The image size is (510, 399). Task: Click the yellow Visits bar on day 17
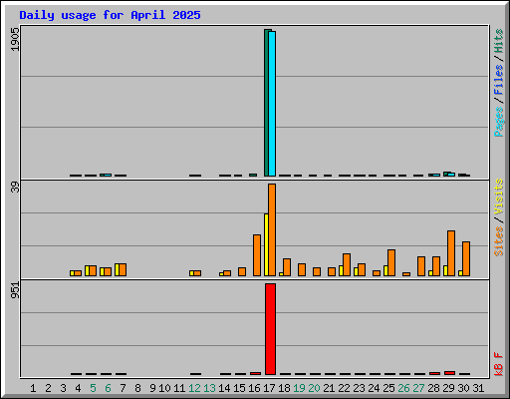pyautogui.click(x=266, y=244)
